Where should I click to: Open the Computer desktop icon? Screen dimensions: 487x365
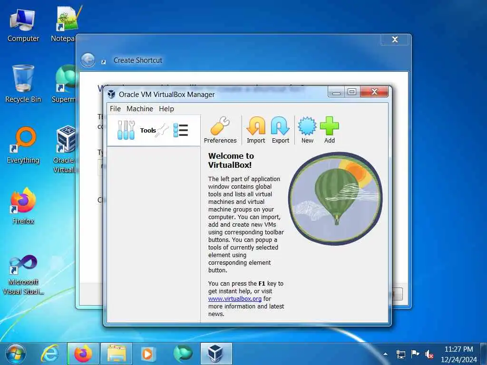pyautogui.click(x=23, y=26)
